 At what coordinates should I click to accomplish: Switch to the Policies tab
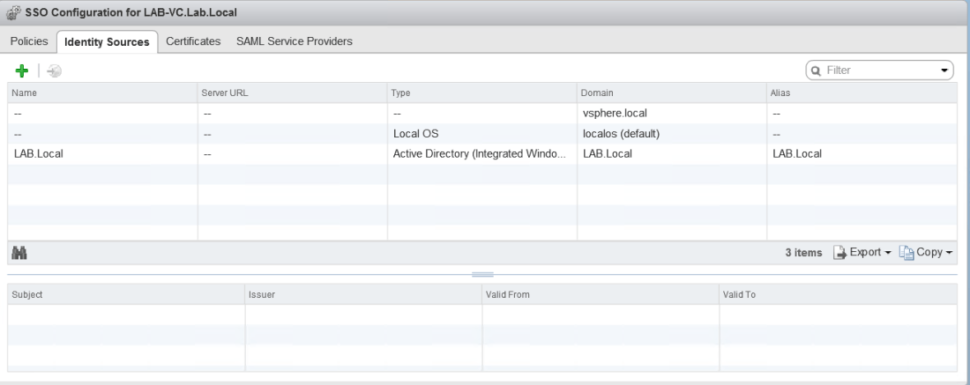coord(28,42)
